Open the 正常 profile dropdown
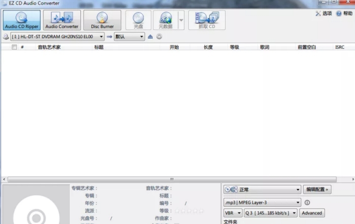Screen dimensions: 355x224 click(x=262, y=190)
